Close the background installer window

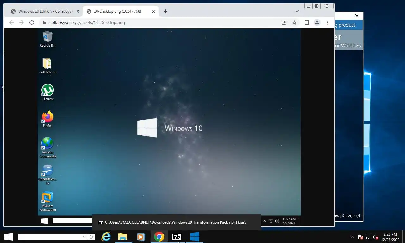tap(357, 16)
